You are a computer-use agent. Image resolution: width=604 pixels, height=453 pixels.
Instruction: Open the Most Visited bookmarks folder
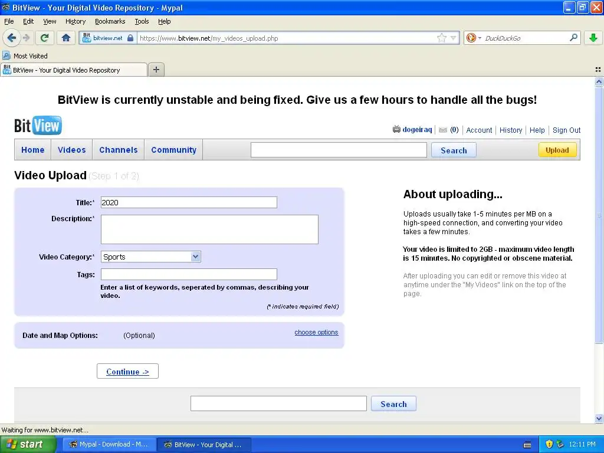(x=25, y=56)
